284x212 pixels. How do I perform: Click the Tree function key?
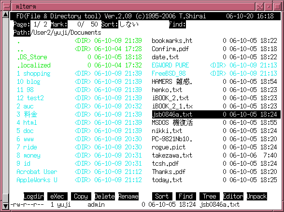point(210,196)
